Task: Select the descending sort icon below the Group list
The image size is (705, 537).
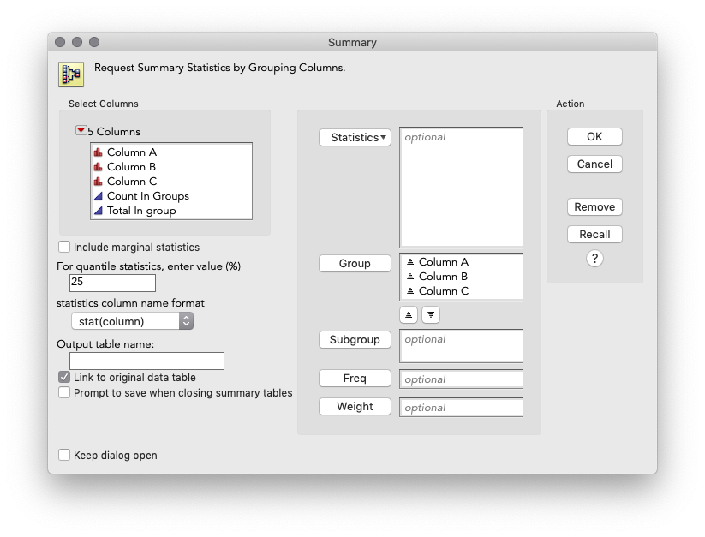Action: click(430, 314)
